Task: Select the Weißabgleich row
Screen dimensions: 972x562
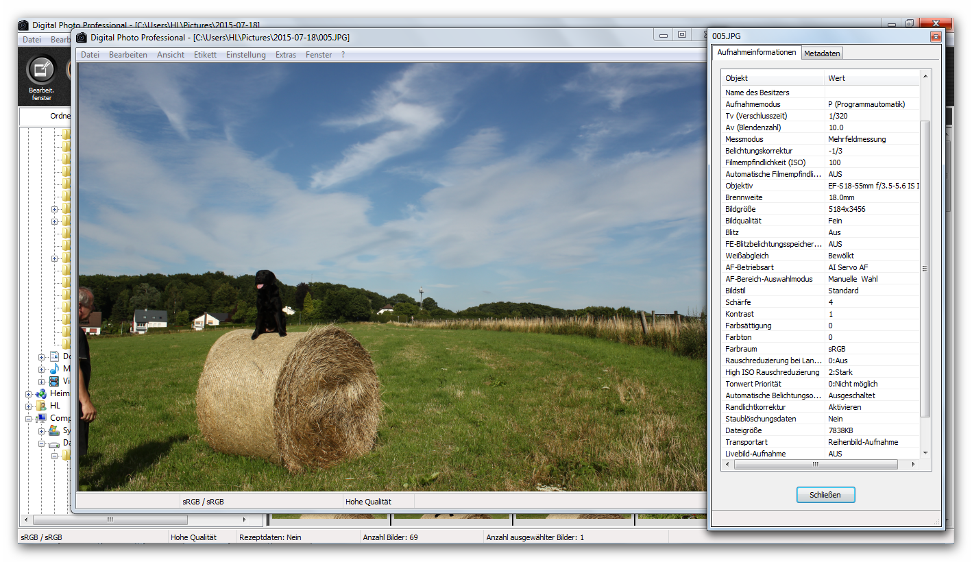Action: click(x=820, y=256)
